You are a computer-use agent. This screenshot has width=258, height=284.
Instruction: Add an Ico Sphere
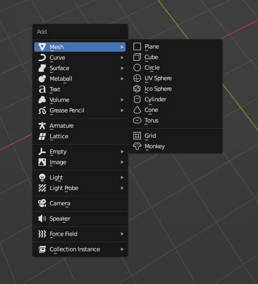point(175,89)
